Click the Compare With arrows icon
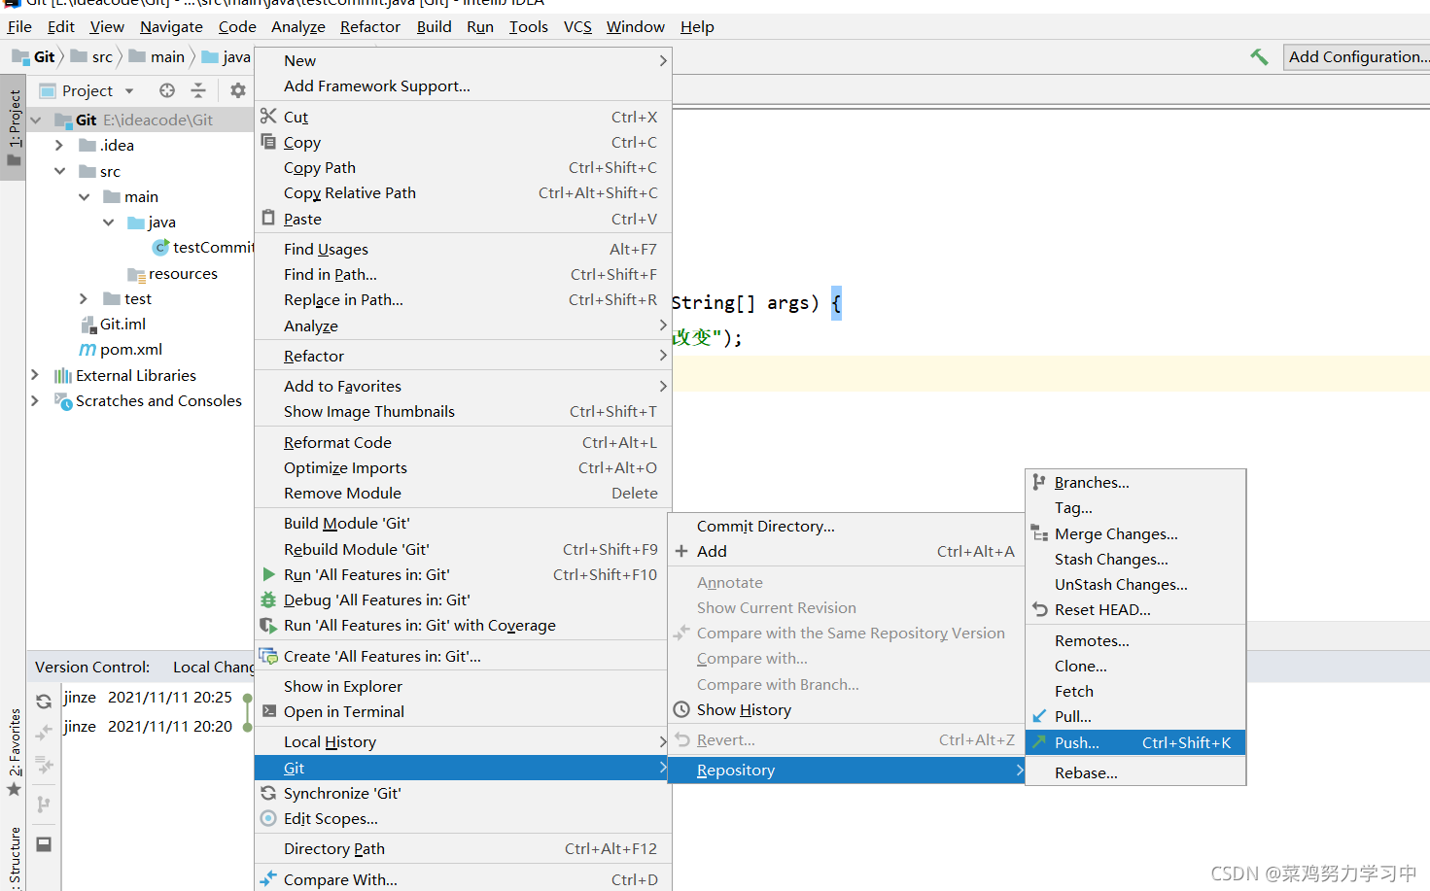The image size is (1430, 891). 269,879
